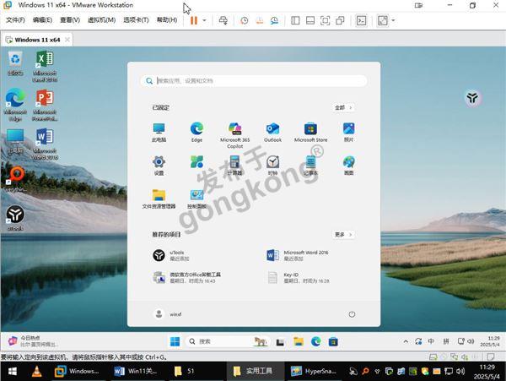Open the 选项卡(T) menu
Viewport: 506px width, 381px height.
(136, 20)
